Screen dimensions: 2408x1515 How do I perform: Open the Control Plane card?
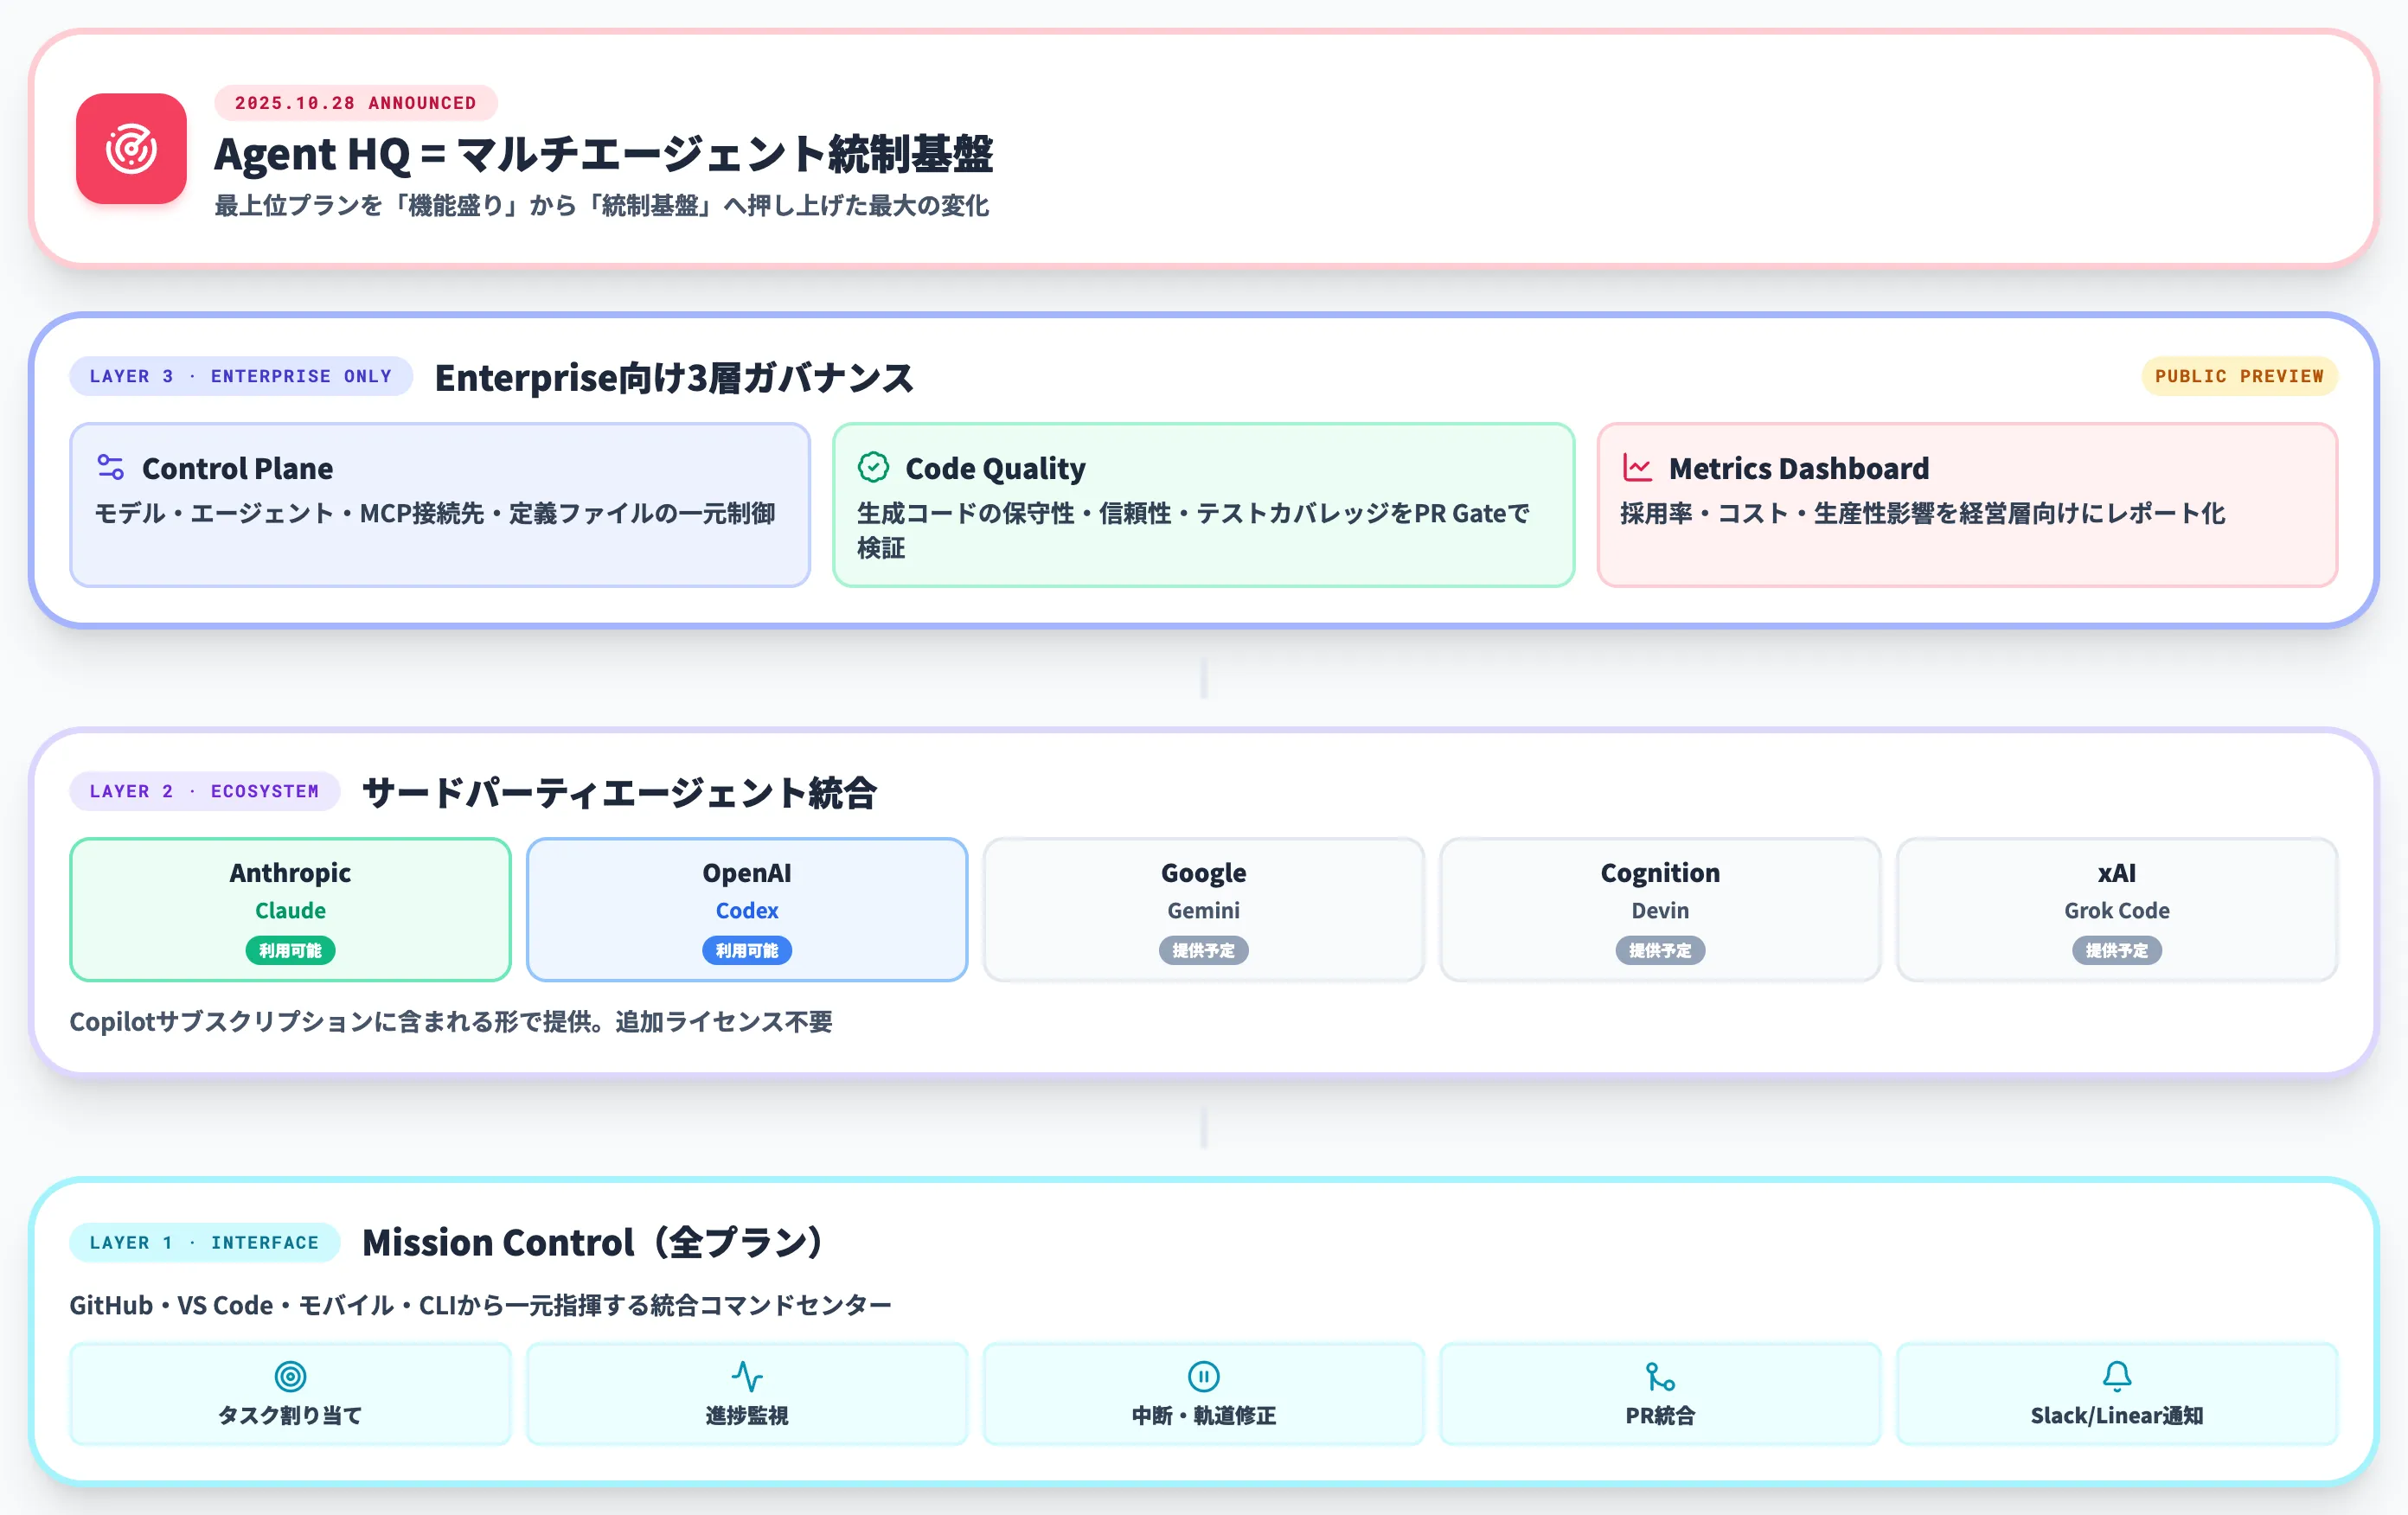pyautogui.click(x=440, y=504)
